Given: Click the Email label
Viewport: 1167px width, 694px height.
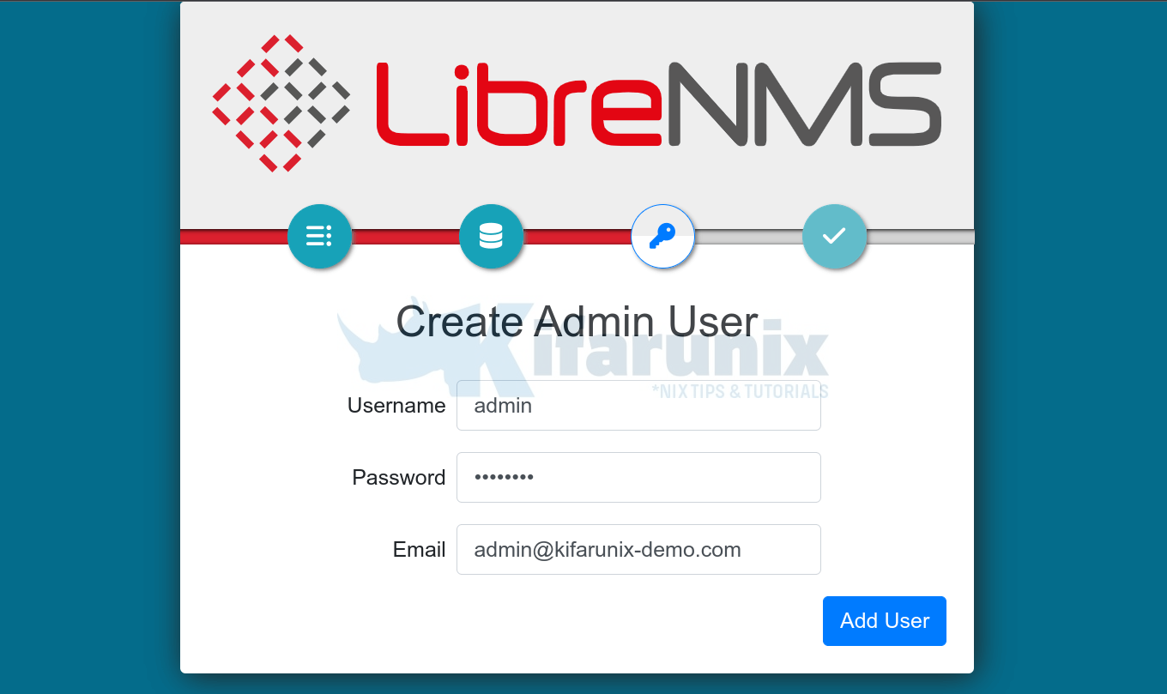Looking at the screenshot, I should pos(420,550).
